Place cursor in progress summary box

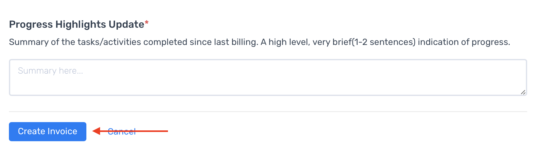(x=268, y=77)
